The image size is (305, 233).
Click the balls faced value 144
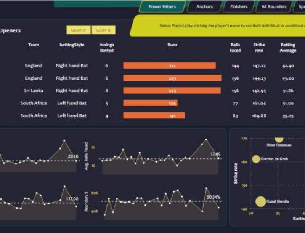click(235, 66)
